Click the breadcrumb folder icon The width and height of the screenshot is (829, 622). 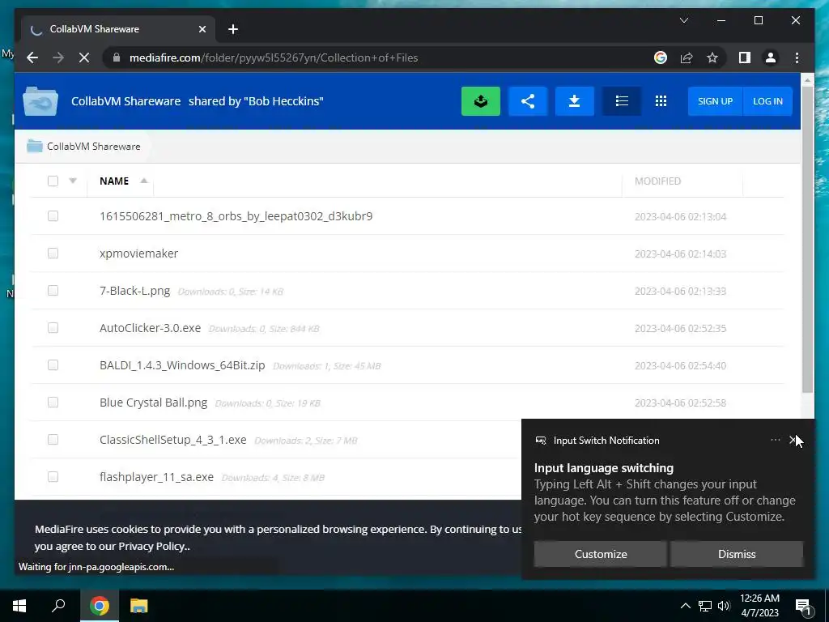[x=34, y=146]
